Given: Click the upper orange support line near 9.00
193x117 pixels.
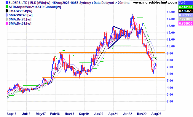Looking at the screenshot, I should point(112,52).
